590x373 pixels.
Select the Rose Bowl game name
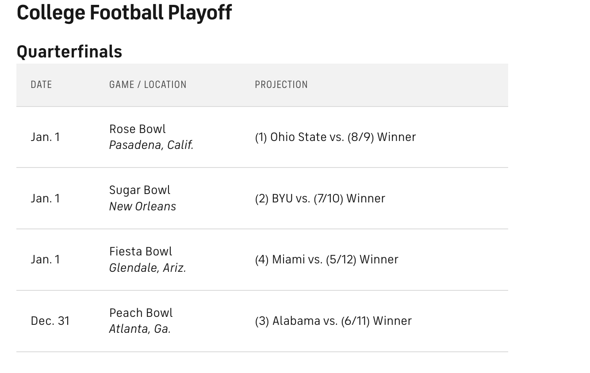(x=138, y=129)
